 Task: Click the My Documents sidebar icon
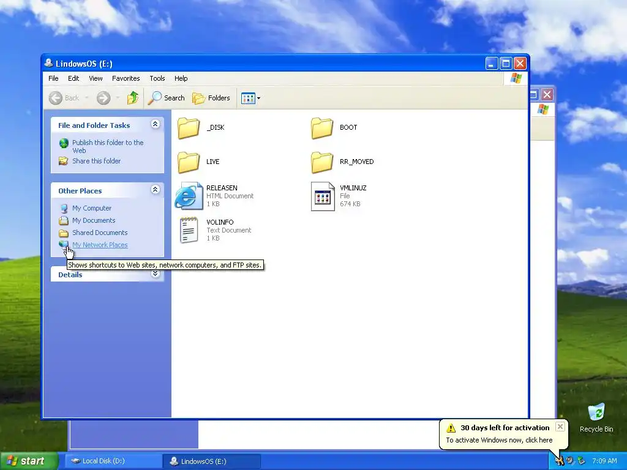(64, 220)
